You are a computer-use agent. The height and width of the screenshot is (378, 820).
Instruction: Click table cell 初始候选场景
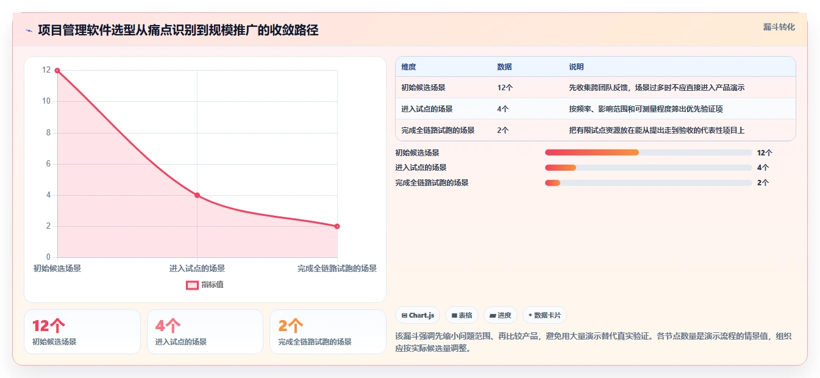click(423, 88)
